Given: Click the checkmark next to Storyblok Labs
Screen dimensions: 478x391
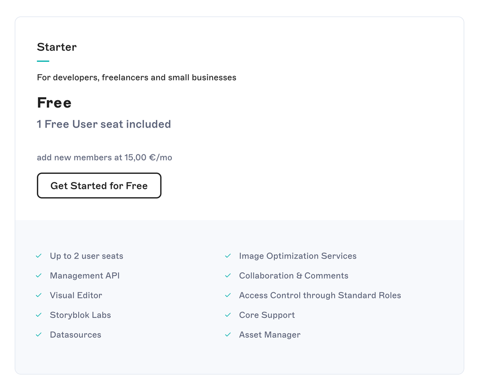Looking at the screenshot, I should [38, 315].
